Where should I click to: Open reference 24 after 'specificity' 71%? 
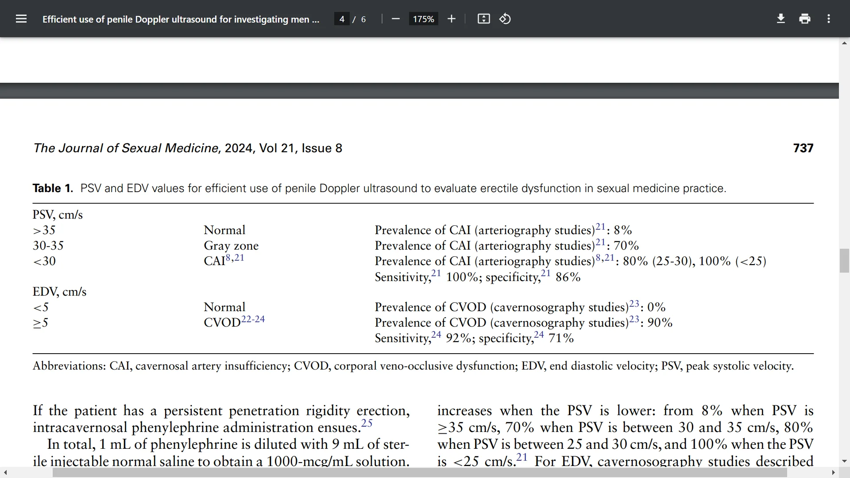pyautogui.click(x=539, y=335)
